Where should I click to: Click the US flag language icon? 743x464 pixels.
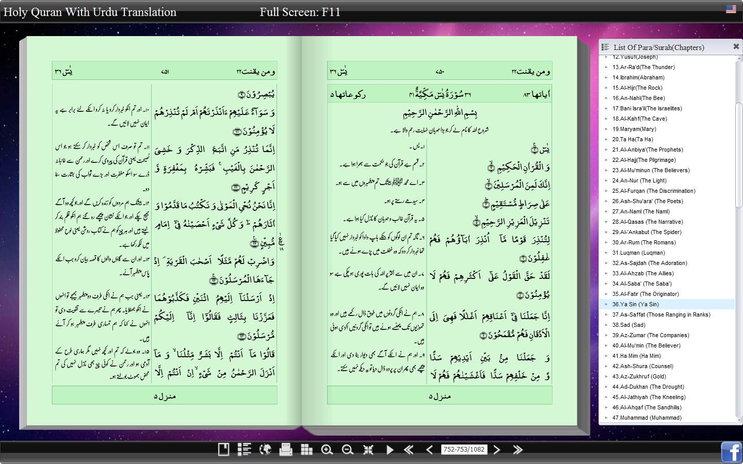(x=731, y=9)
